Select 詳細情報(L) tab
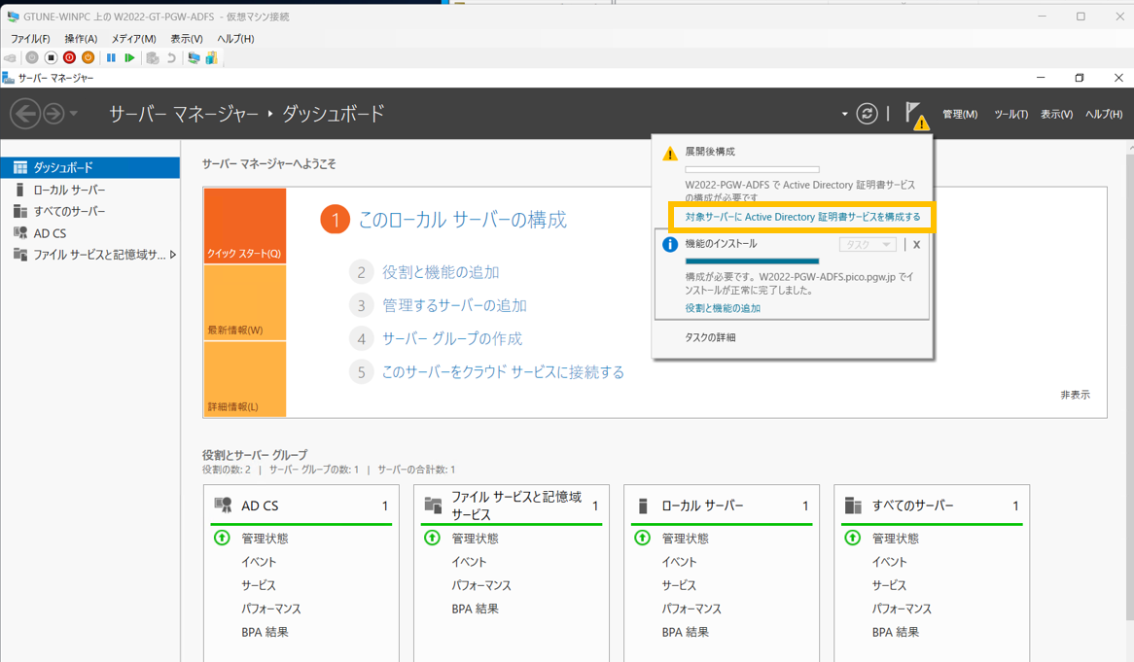This screenshot has height=662, width=1134. (x=244, y=379)
